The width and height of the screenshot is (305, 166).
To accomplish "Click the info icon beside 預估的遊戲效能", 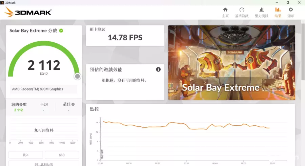I will coord(158,69).
